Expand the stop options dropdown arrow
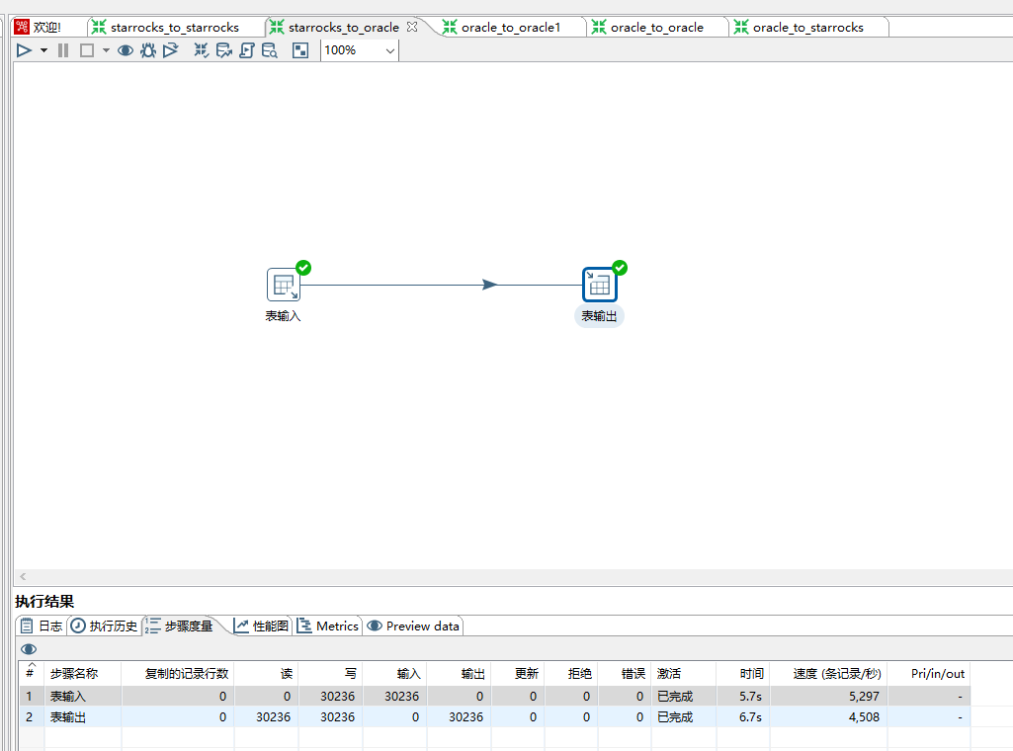1013x751 pixels. coord(106,50)
